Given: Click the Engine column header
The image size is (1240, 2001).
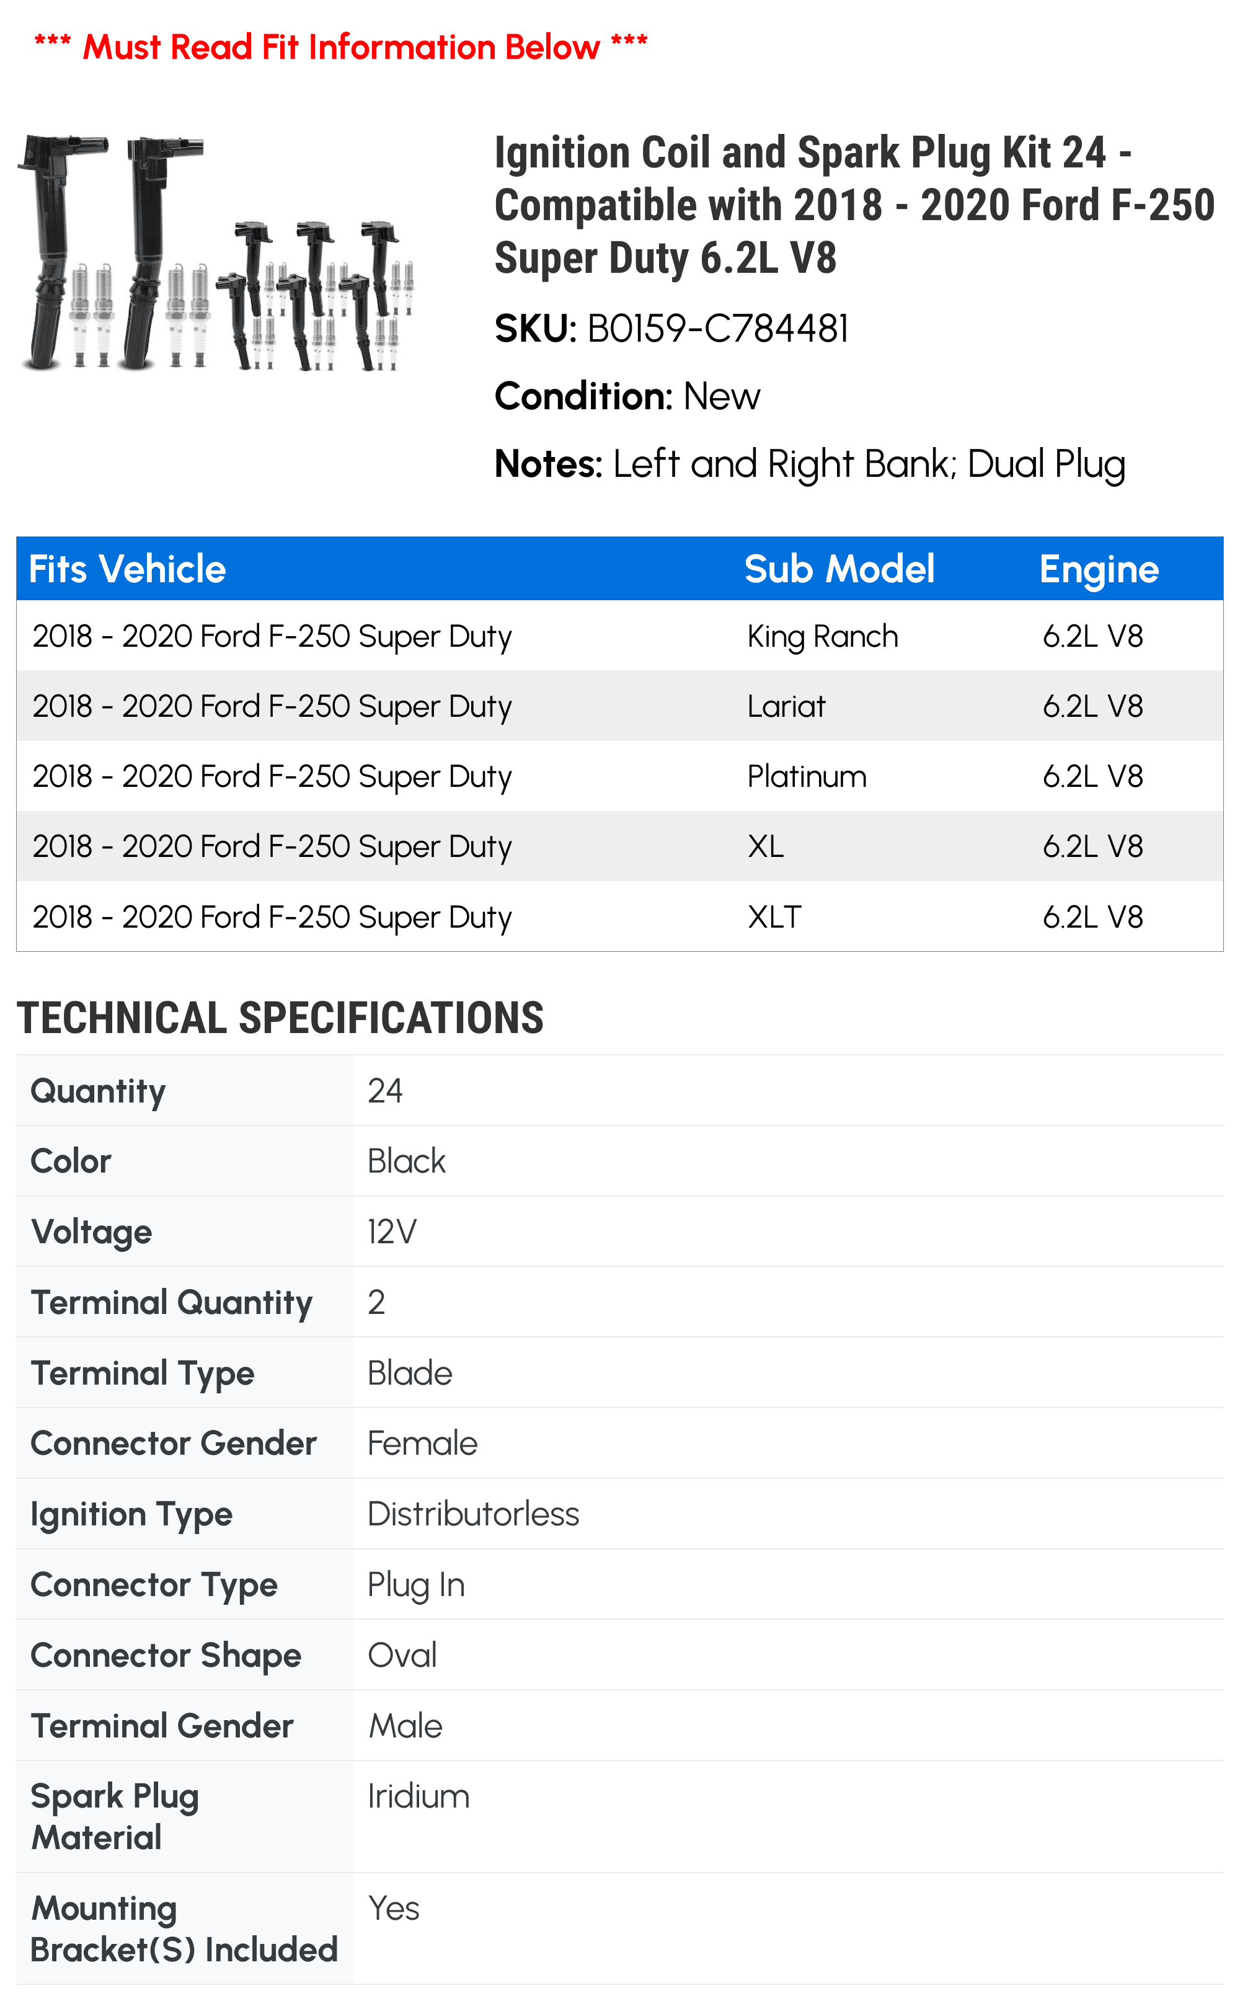Looking at the screenshot, I should [1099, 570].
